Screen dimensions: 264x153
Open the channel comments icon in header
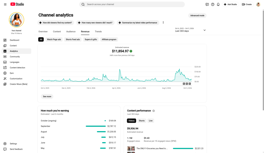(207, 4)
